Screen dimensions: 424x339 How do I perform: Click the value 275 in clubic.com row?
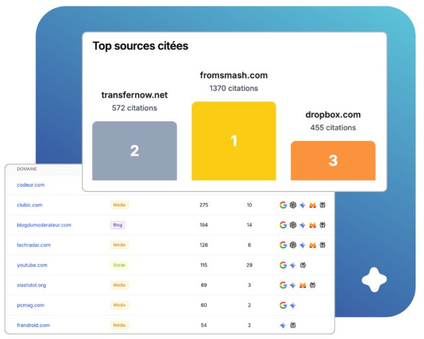[x=204, y=205]
